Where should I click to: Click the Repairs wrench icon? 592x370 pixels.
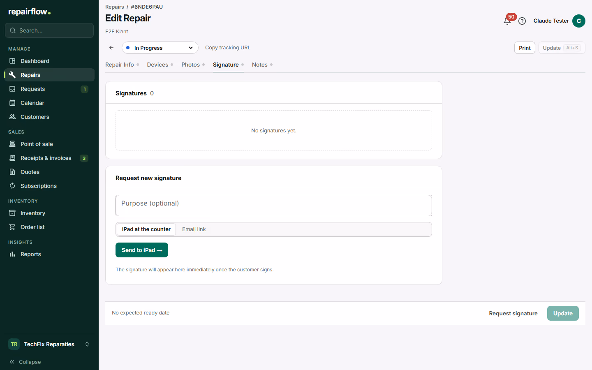[x=12, y=75]
